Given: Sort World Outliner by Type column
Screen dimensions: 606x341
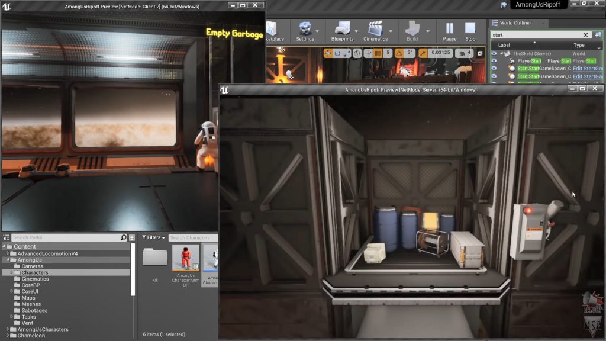Looking at the screenshot, I should point(579,45).
